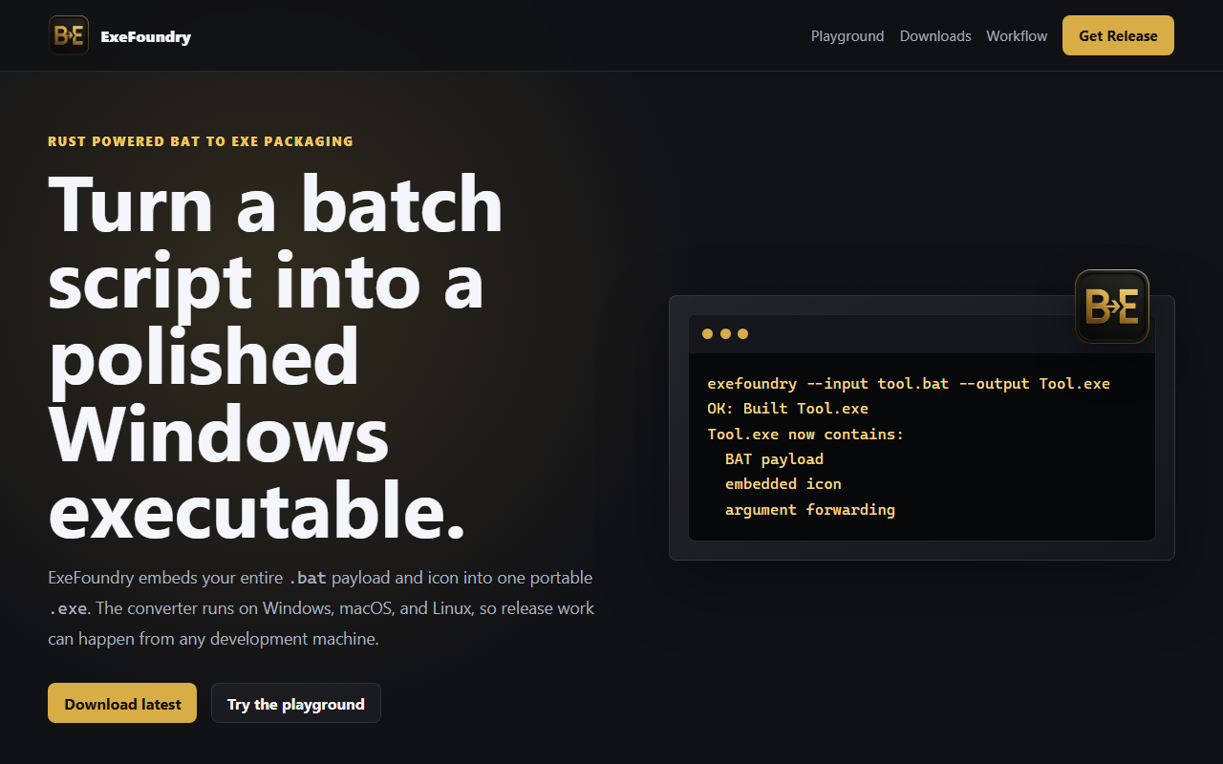Click the Get Release button
This screenshot has width=1223, height=764.
[1118, 35]
